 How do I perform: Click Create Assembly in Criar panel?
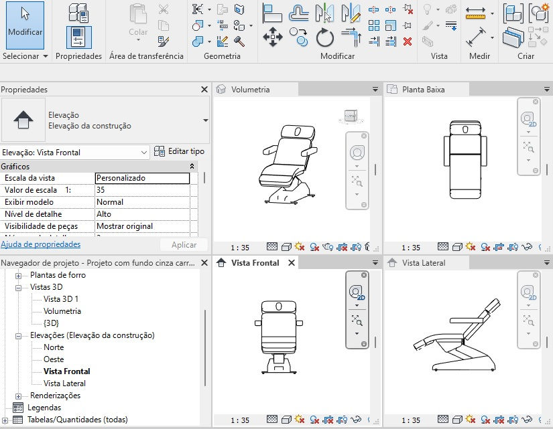tap(513, 13)
